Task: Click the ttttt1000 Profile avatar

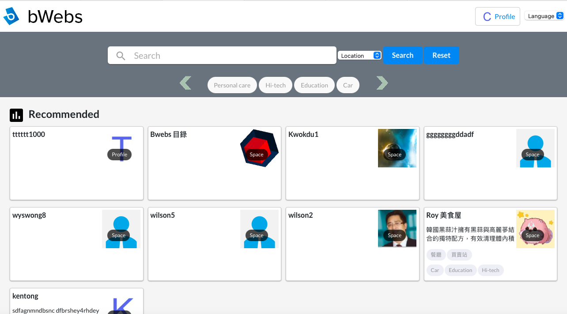Action: (x=121, y=148)
